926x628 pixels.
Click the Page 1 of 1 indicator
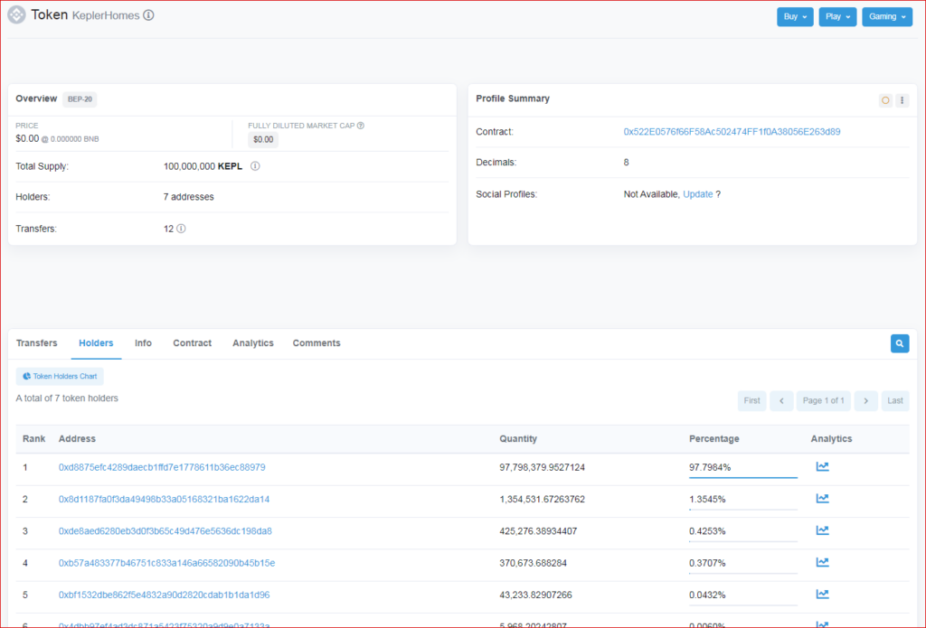click(x=823, y=401)
